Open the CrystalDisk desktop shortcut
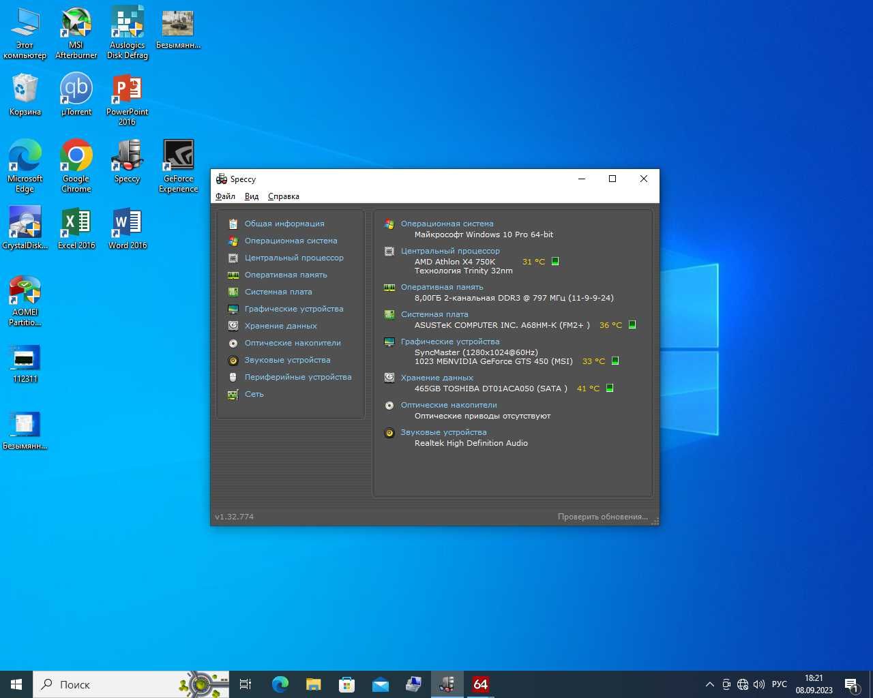 click(25, 228)
